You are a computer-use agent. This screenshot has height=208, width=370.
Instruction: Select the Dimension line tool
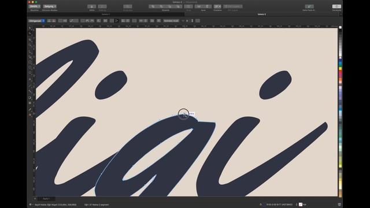coord(30,86)
